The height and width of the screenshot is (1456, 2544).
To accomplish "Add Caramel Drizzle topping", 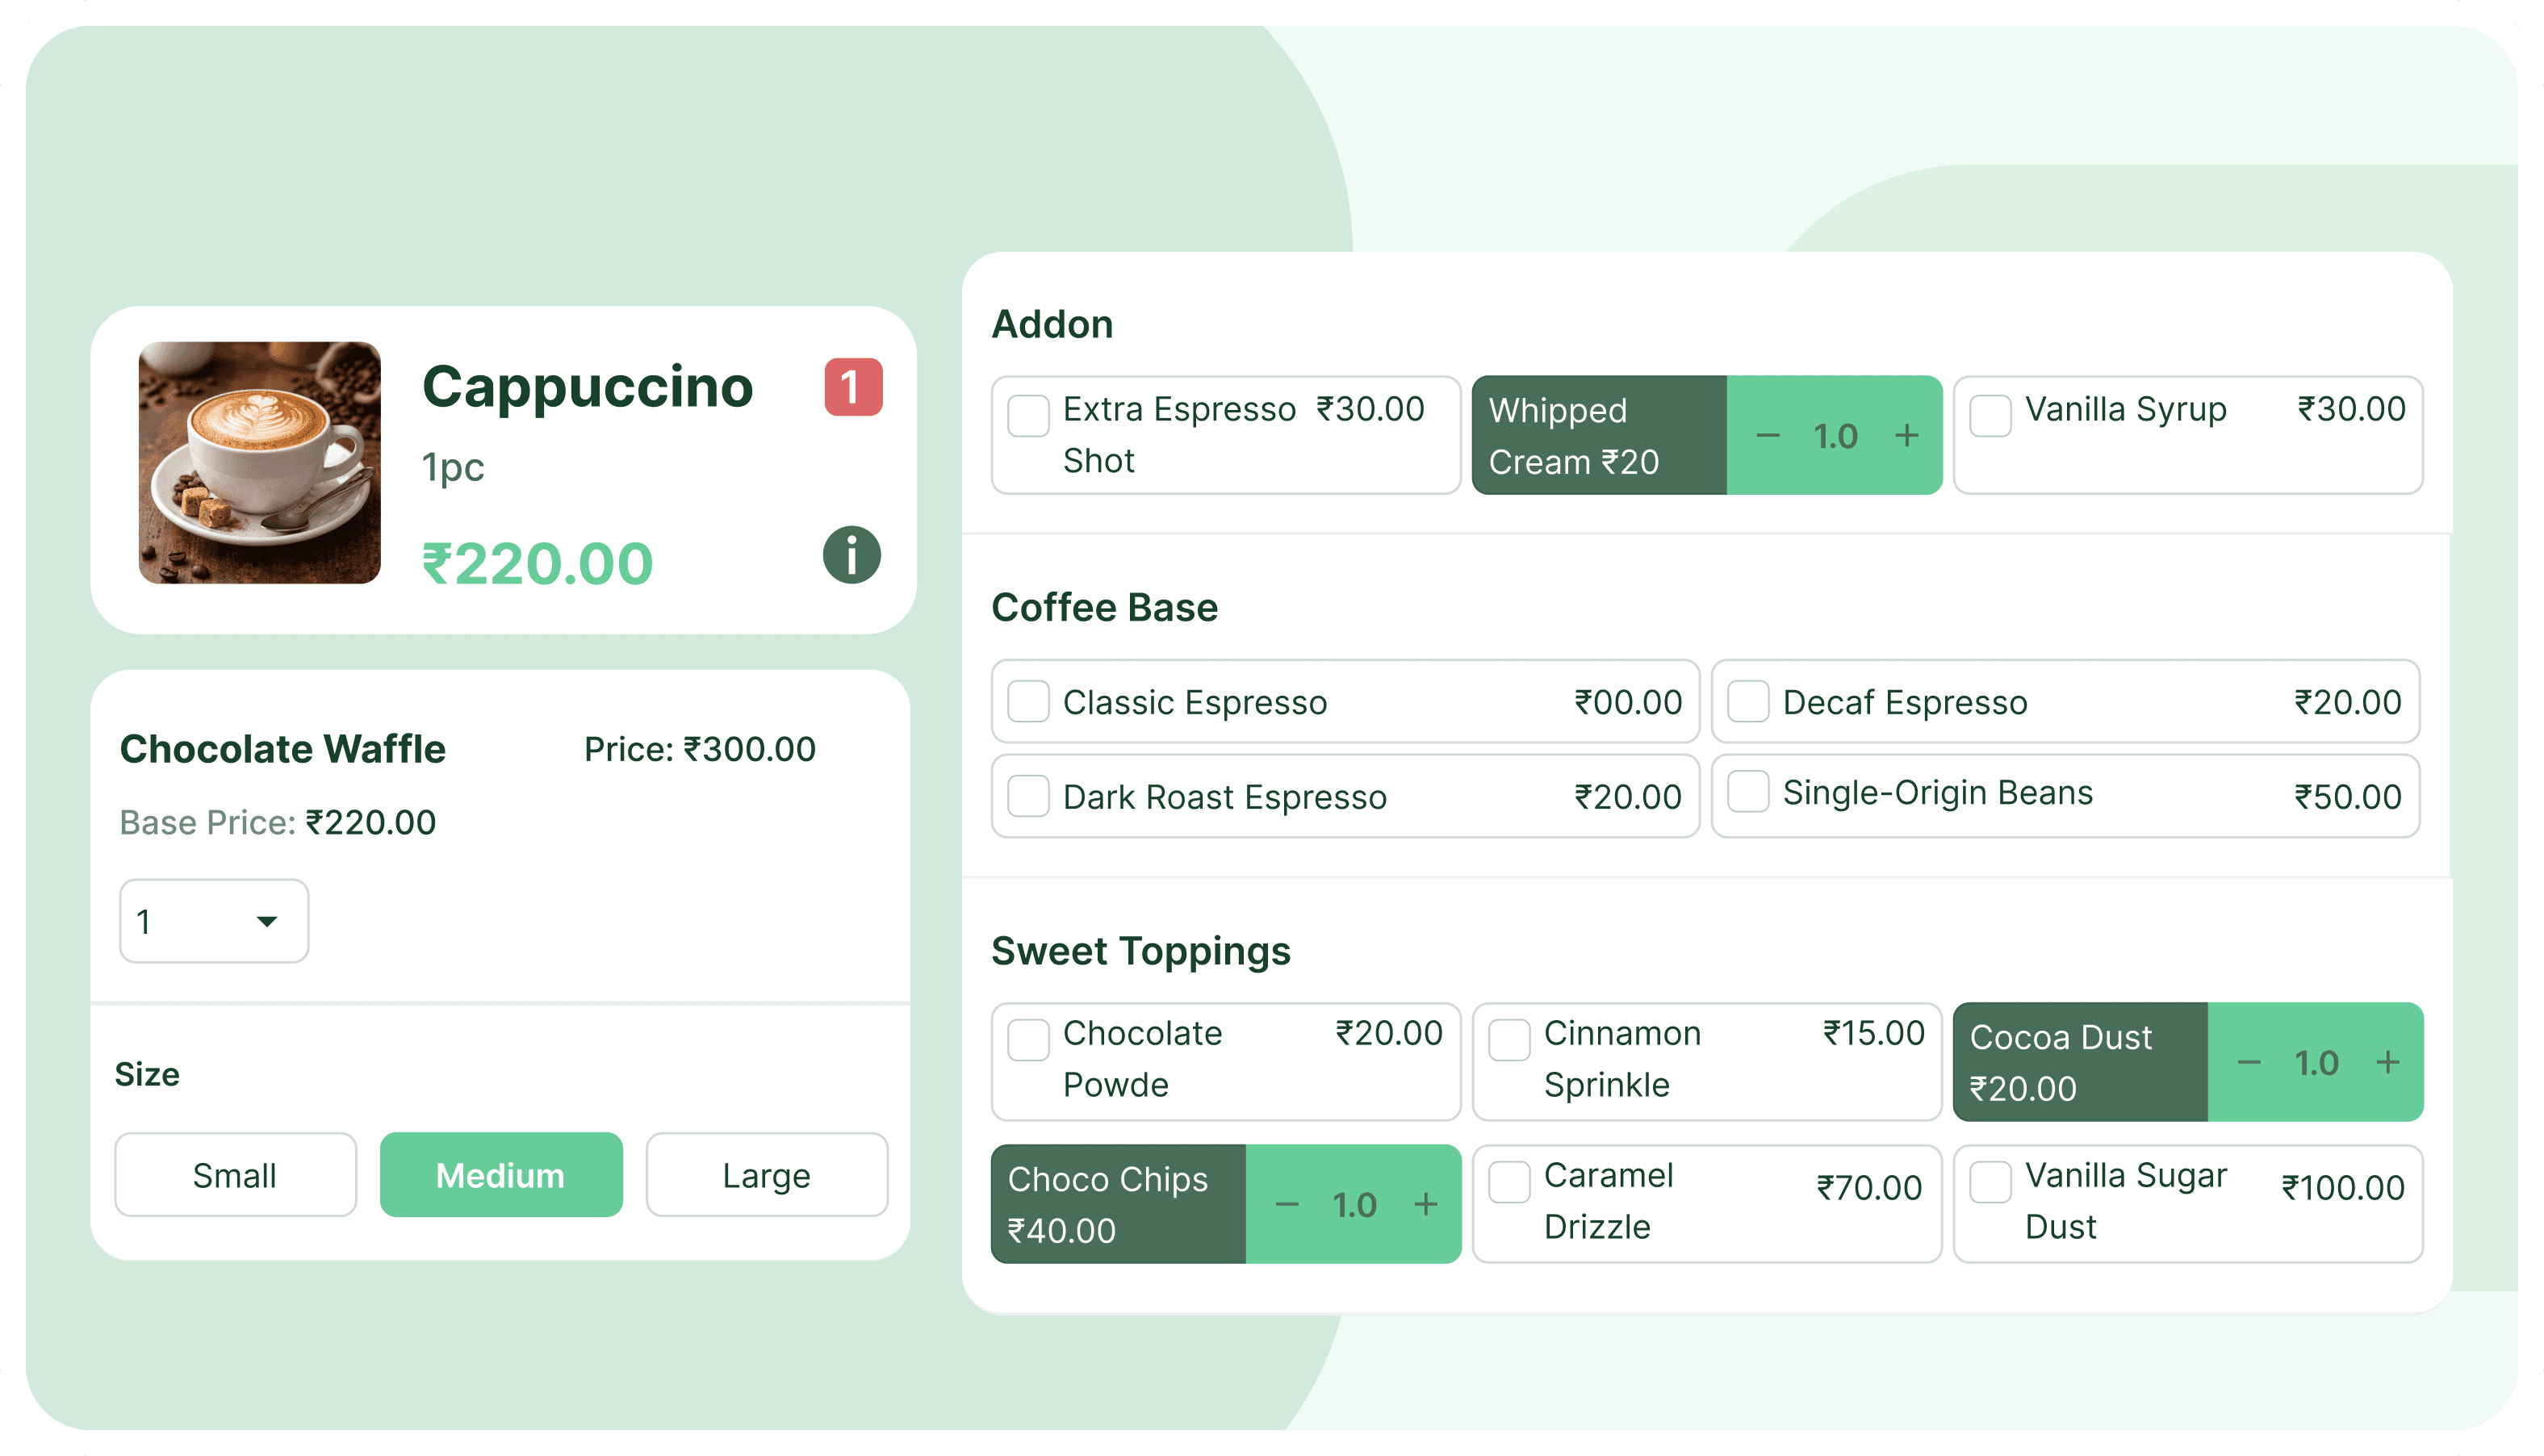I will [1508, 1184].
